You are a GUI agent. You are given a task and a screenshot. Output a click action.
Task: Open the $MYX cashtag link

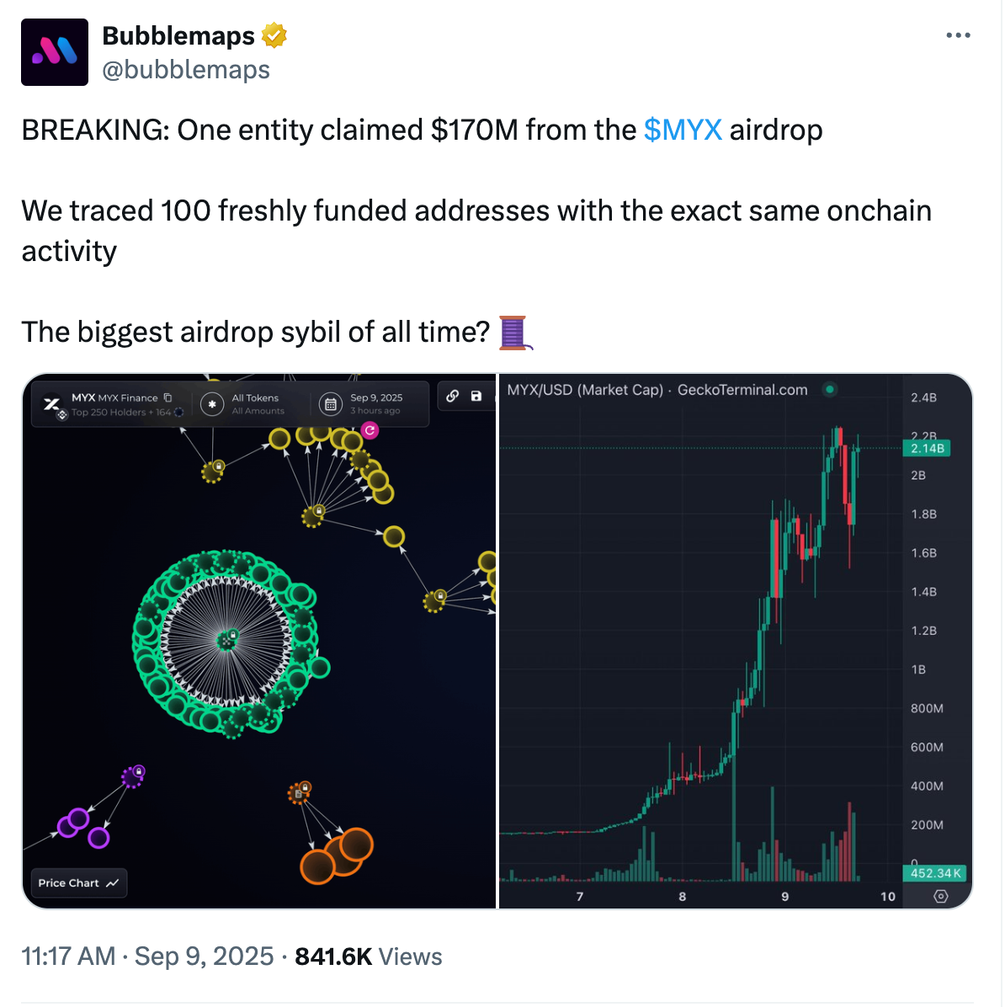[x=683, y=130]
